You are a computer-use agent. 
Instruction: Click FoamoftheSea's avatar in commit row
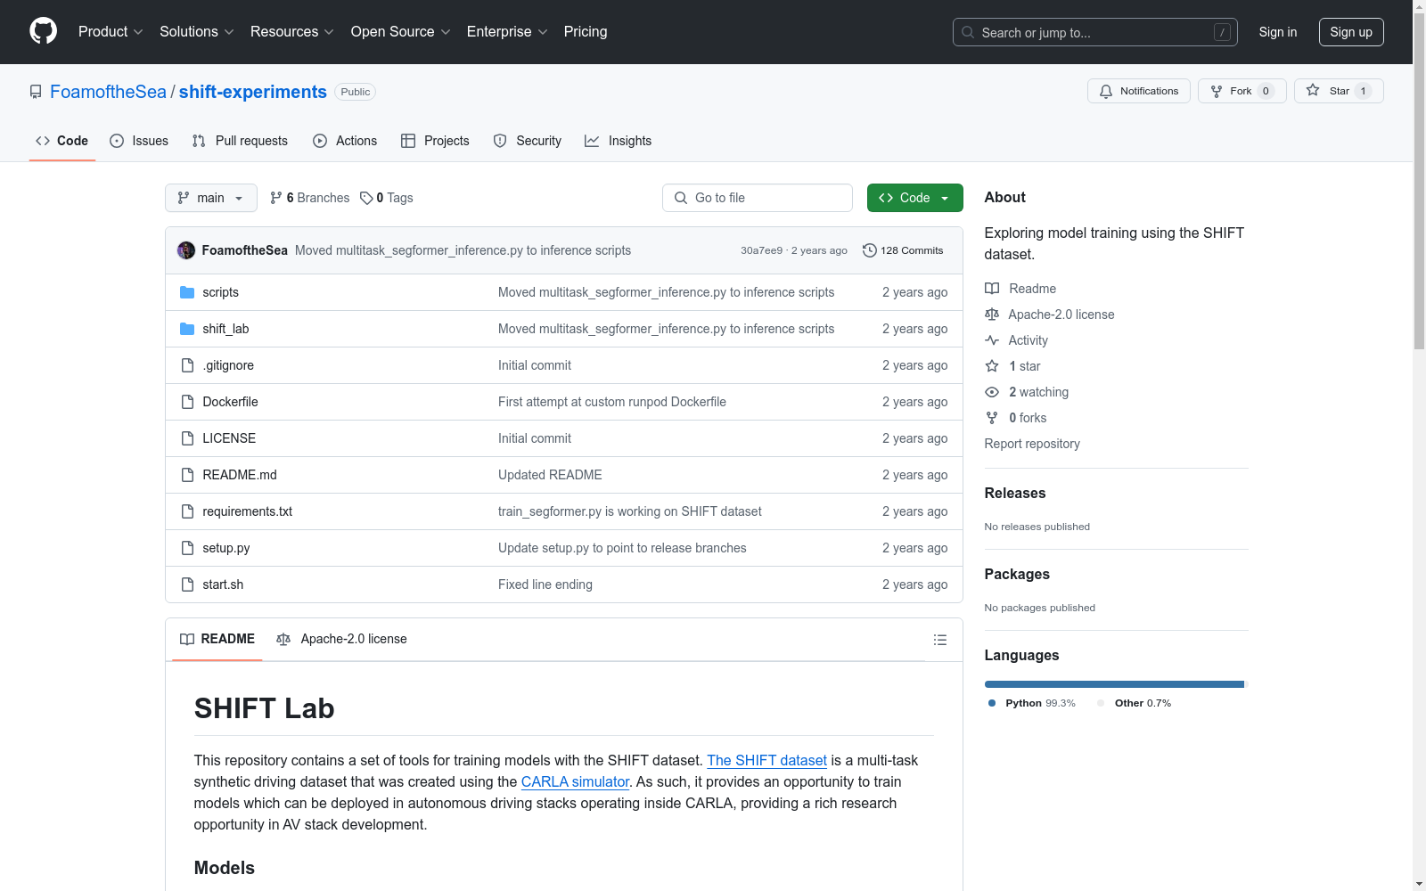[186, 250]
